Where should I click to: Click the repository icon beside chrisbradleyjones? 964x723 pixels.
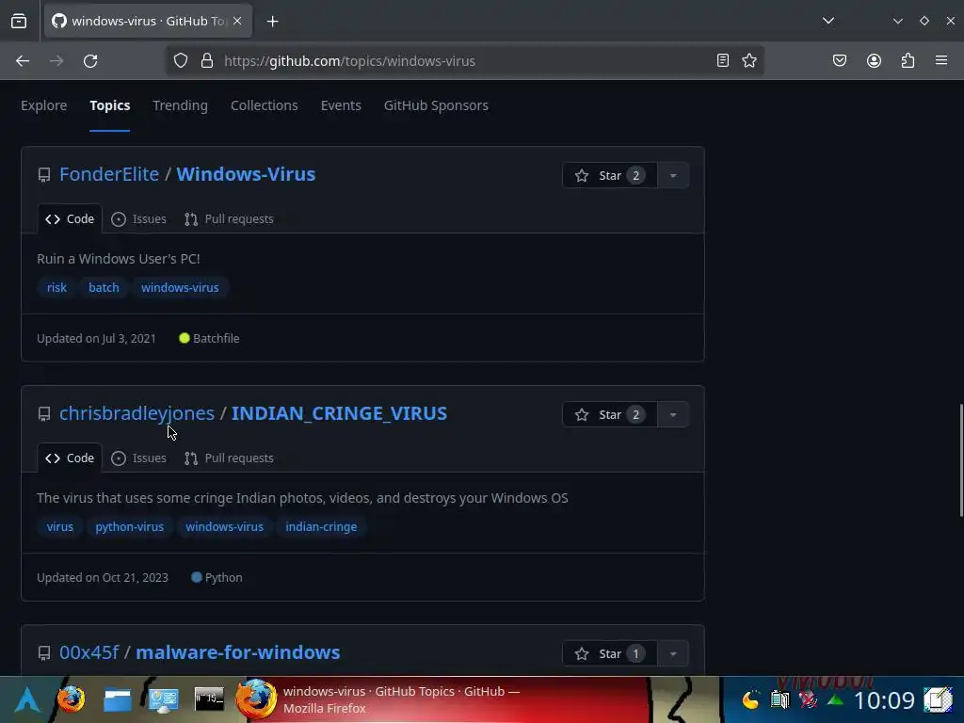point(44,414)
